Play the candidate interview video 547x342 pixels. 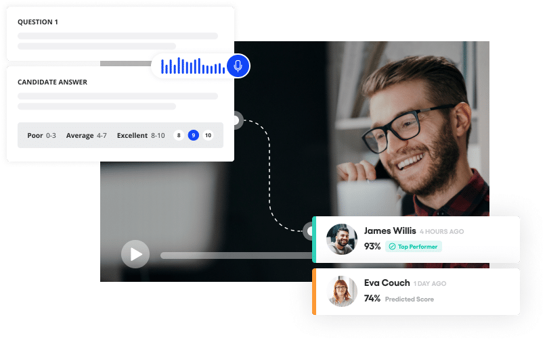click(135, 254)
